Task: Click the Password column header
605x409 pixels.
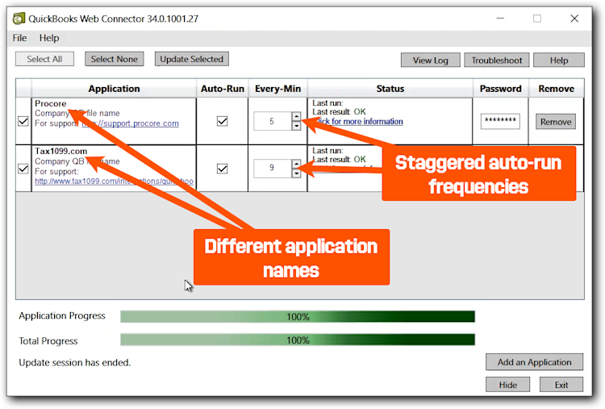Action: pos(500,89)
